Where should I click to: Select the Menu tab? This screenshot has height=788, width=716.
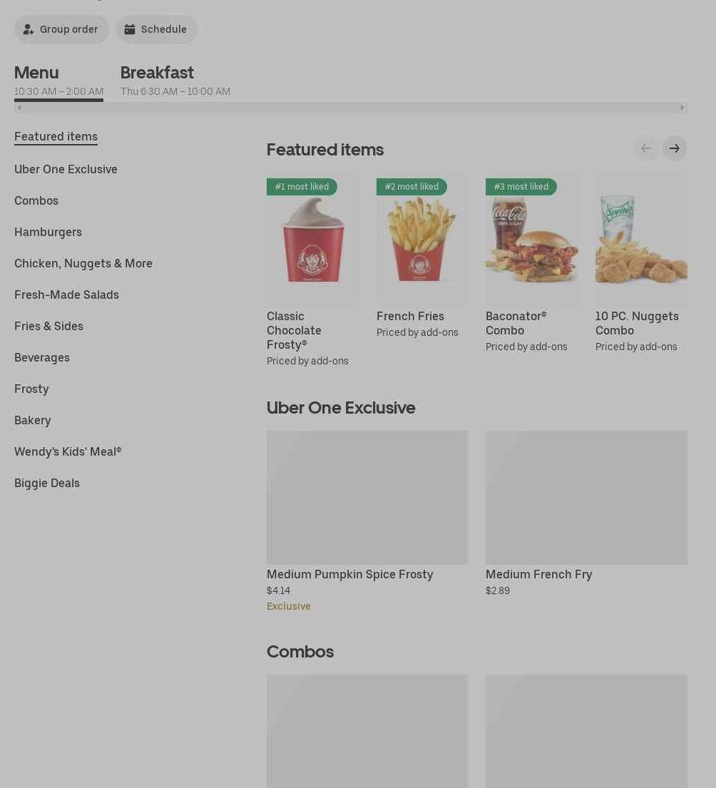click(58, 81)
